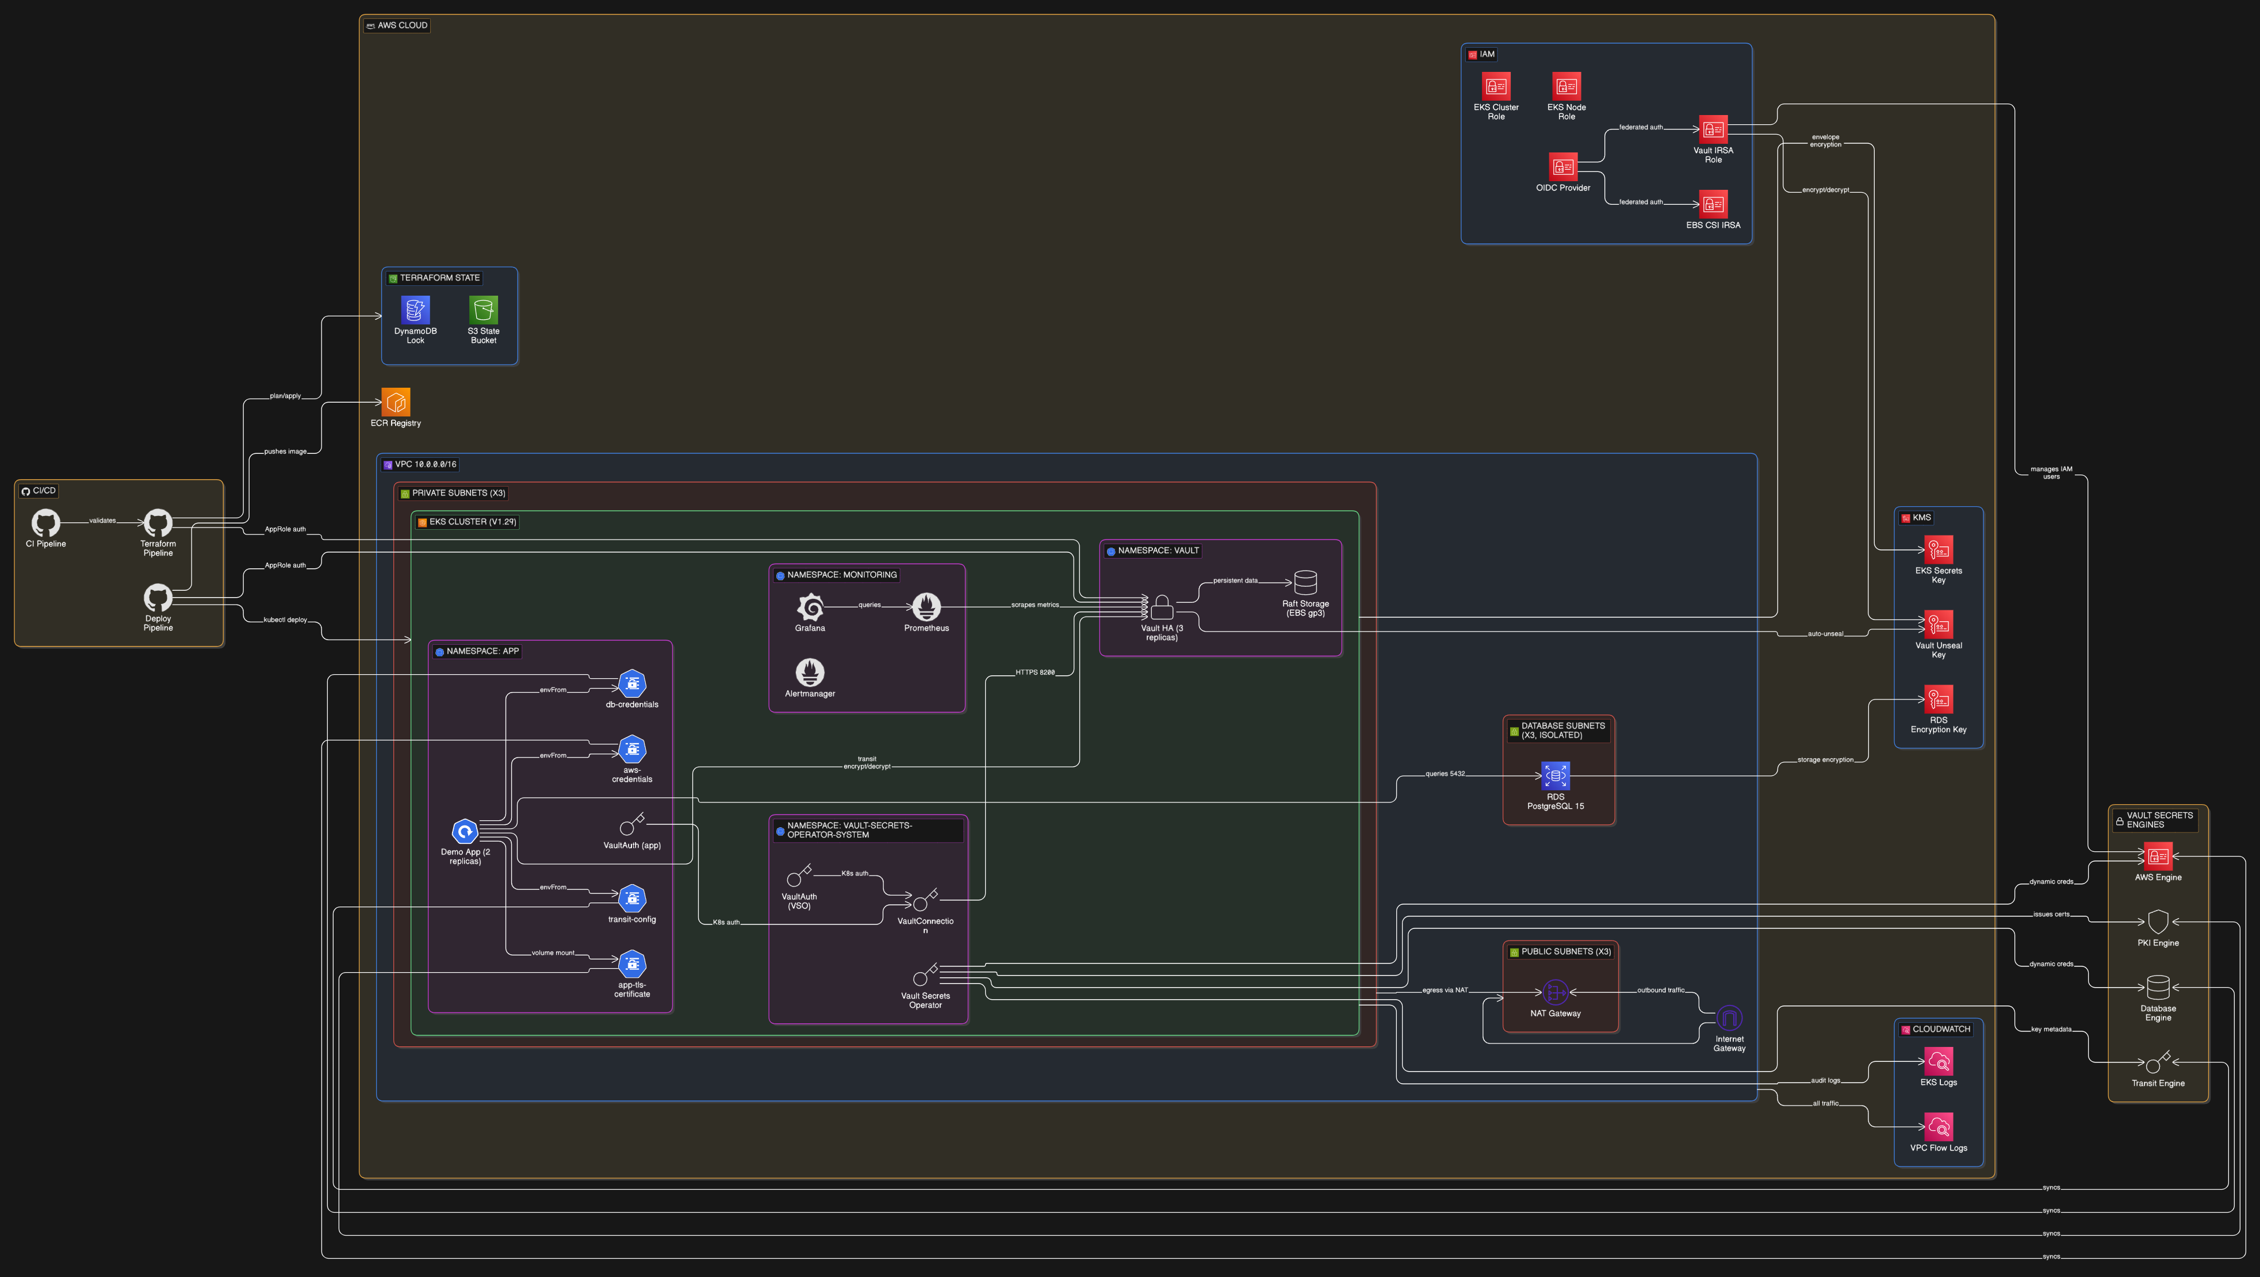
Task: Select the VaultAuth (VSO) key icon
Action: point(799,875)
